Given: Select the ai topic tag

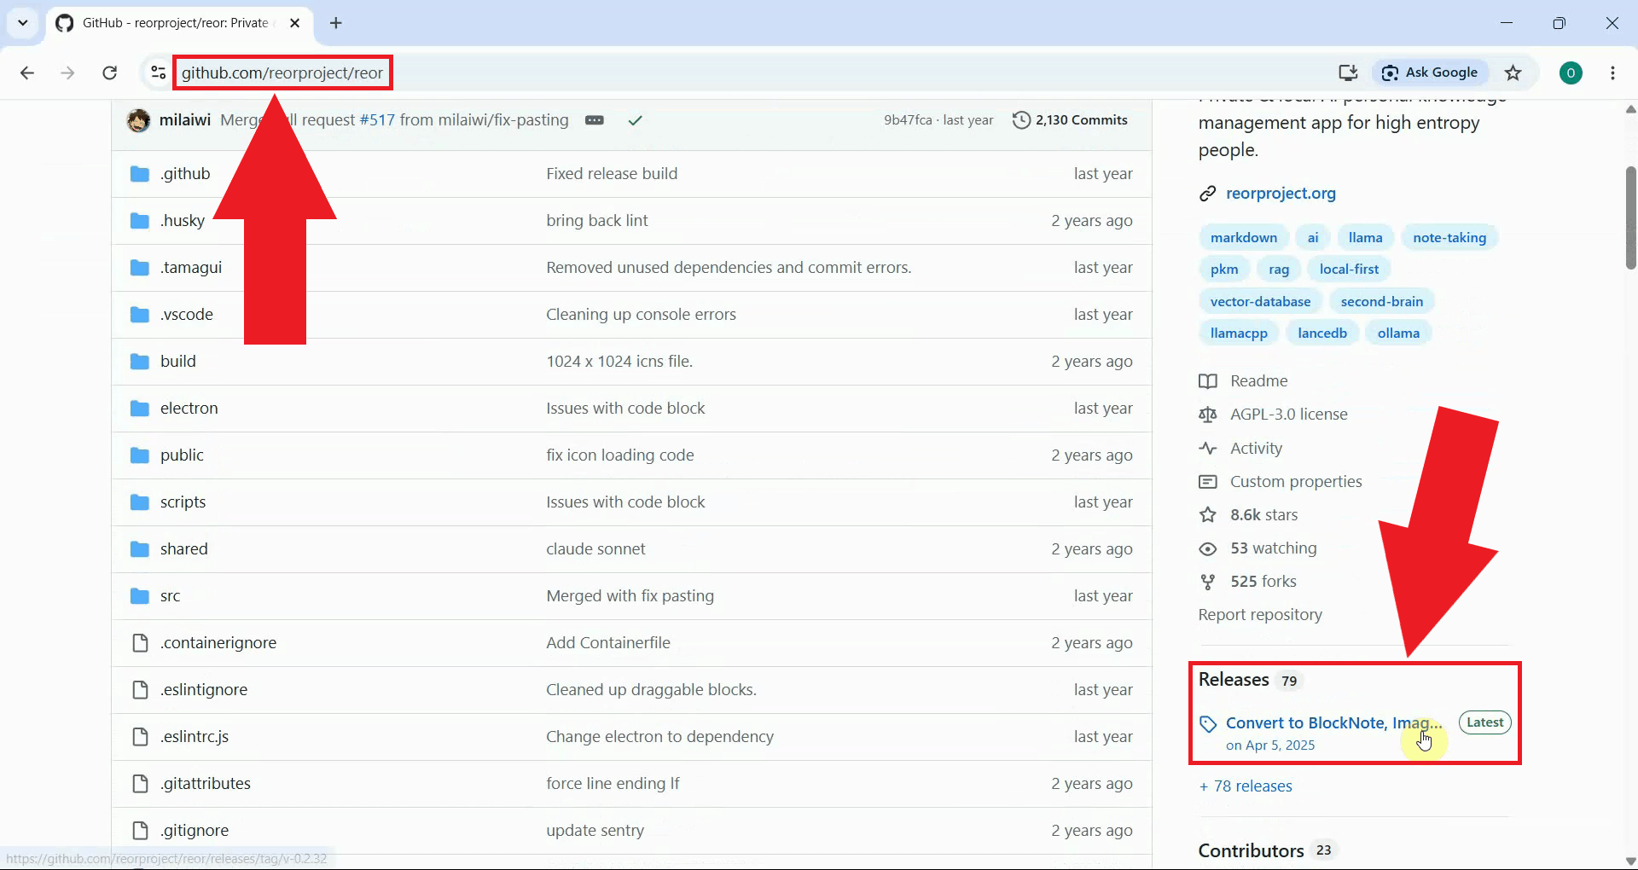Looking at the screenshot, I should [x=1313, y=238].
